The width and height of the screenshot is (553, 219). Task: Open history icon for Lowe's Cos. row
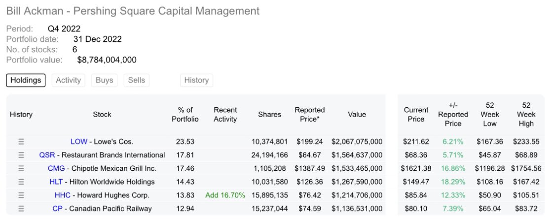click(x=21, y=142)
